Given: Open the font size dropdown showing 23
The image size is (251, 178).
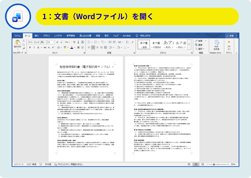Looking at the screenshot, I should 51,42.
